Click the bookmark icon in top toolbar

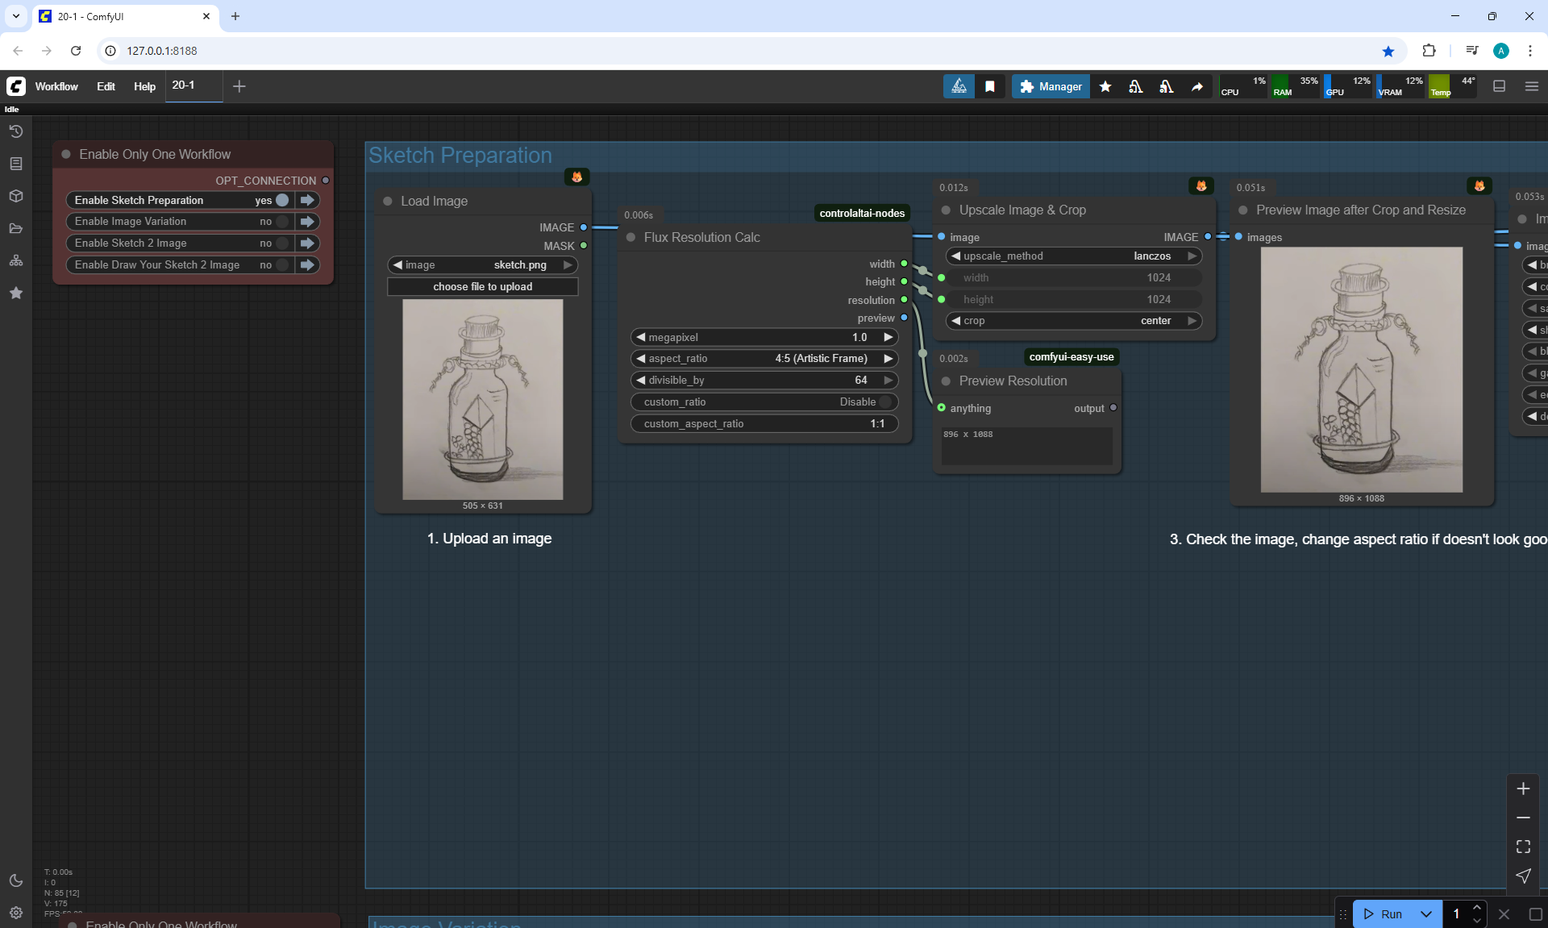pos(990,86)
